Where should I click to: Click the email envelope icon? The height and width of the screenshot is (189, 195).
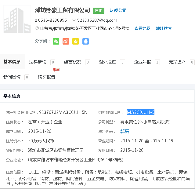[x=74, y=20]
